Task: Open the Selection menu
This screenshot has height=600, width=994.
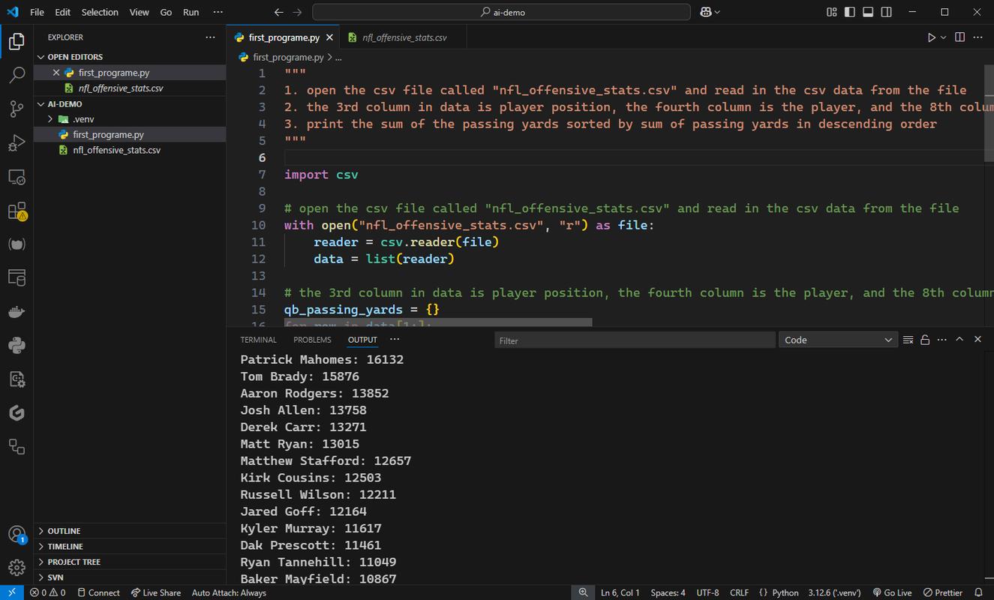Action: (100, 12)
